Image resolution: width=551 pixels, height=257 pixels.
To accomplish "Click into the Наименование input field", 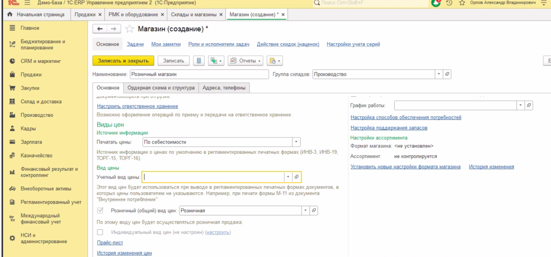I will [199, 74].
